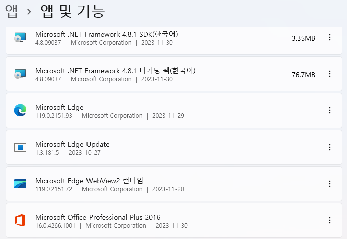
Task: Click version 119.0.2151.93 of Microsoft Edge
Action: coord(54,116)
